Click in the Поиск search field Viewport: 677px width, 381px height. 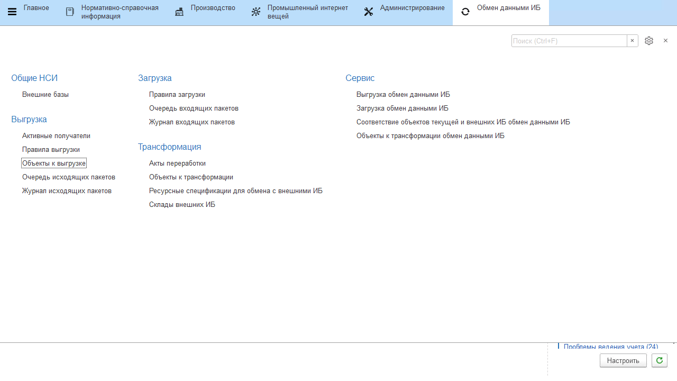tap(569, 41)
